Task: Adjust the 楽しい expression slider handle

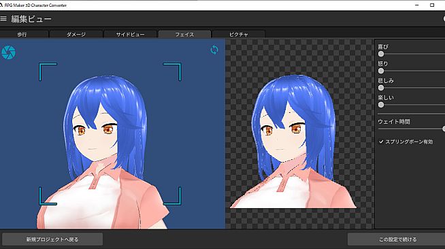Action: click(x=381, y=105)
